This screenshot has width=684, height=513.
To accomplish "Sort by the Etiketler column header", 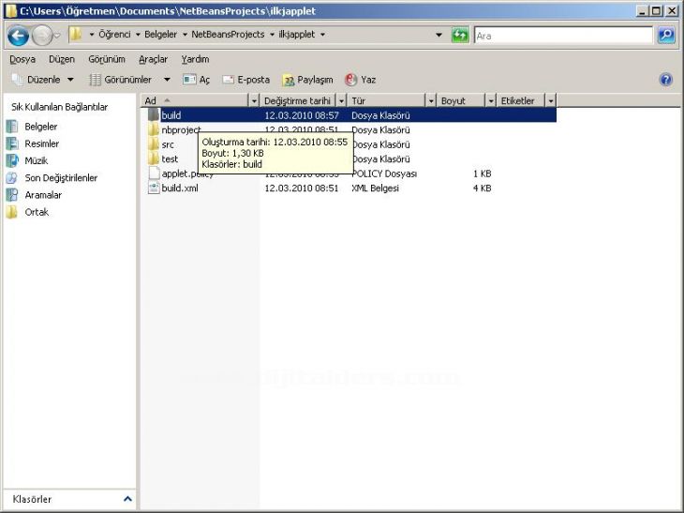I will [521, 101].
